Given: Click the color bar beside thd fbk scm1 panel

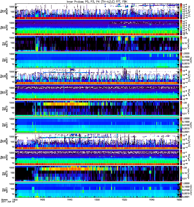Looking at the screenshot, I should [x=181, y=125].
